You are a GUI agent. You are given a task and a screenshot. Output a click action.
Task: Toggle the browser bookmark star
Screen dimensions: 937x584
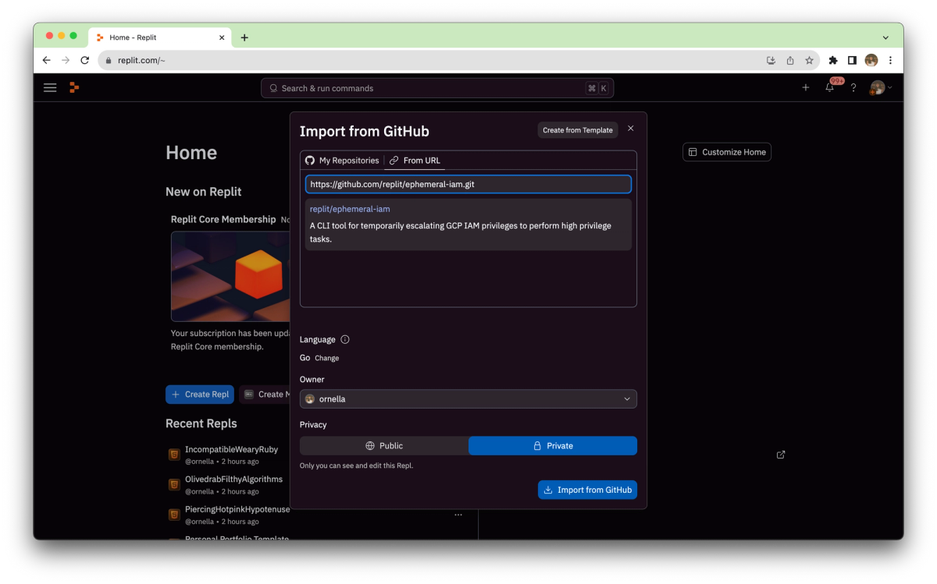coord(809,60)
